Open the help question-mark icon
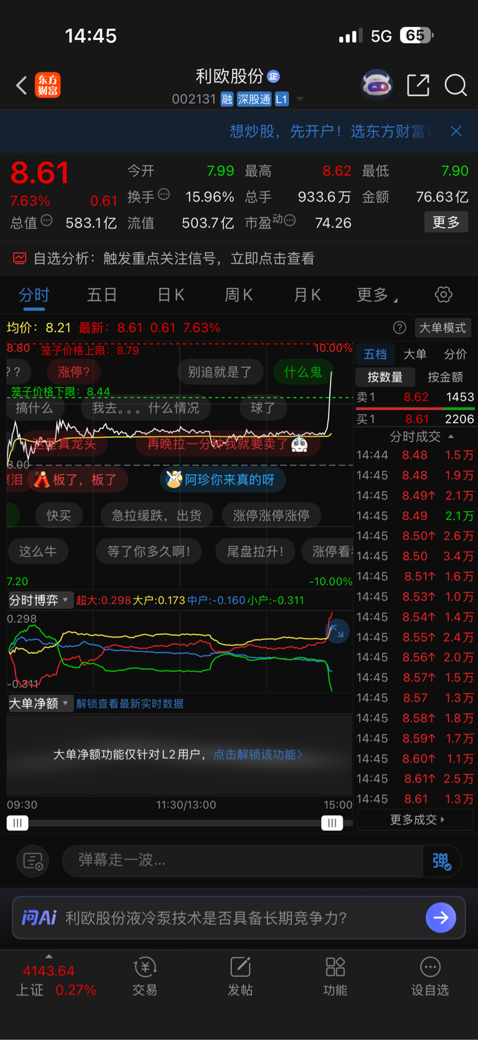 point(400,328)
